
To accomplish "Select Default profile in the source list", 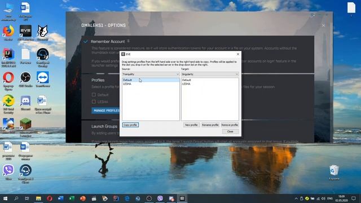I will point(151,80).
